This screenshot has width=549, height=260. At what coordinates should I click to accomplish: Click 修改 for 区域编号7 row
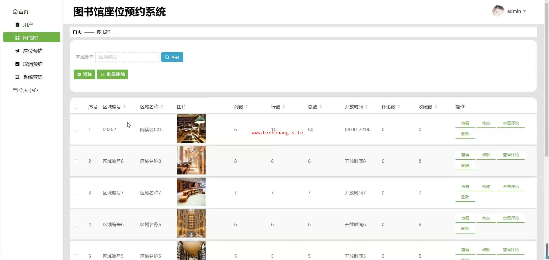486,187
